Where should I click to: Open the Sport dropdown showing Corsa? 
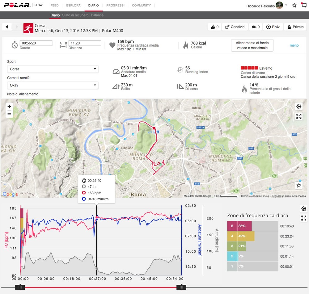[53, 69]
